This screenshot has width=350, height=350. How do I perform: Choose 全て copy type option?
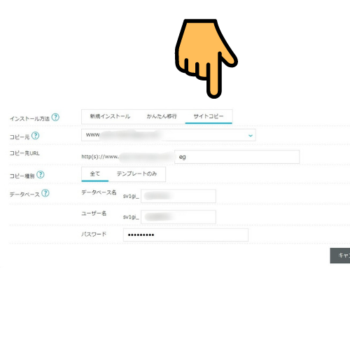pyautogui.click(x=95, y=174)
